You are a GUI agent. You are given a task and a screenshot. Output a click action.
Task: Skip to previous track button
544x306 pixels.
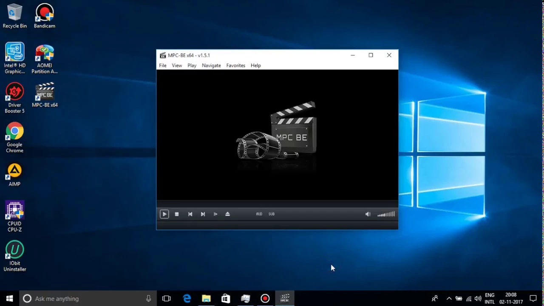[190, 214]
